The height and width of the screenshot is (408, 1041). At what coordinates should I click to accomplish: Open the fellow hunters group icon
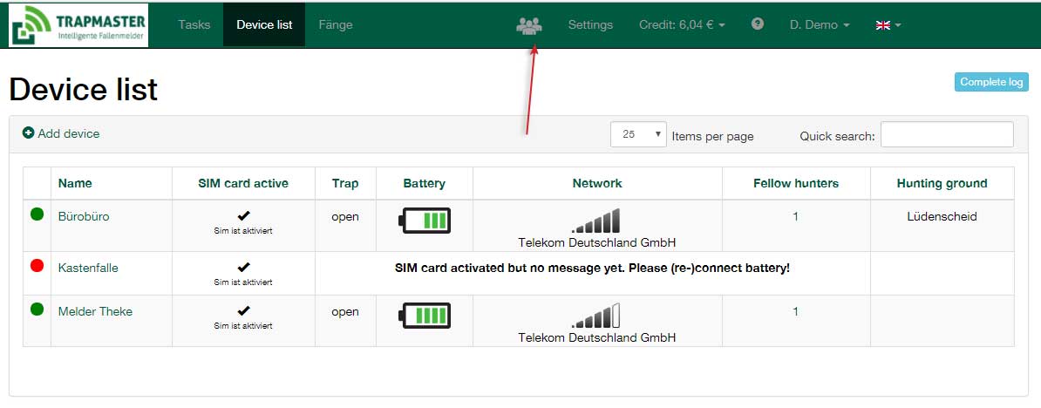tap(529, 25)
